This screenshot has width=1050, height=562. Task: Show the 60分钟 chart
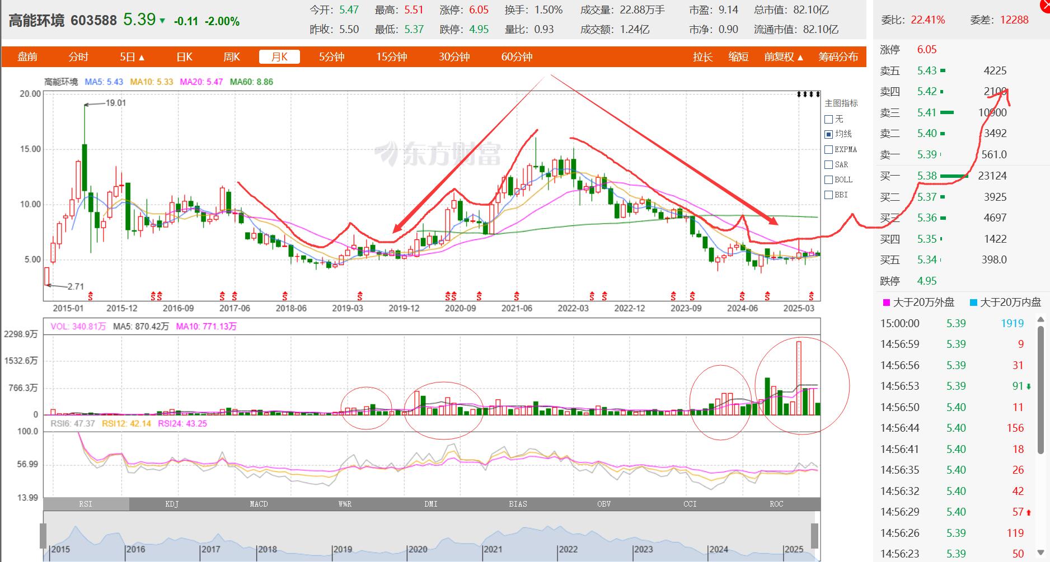point(517,57)
